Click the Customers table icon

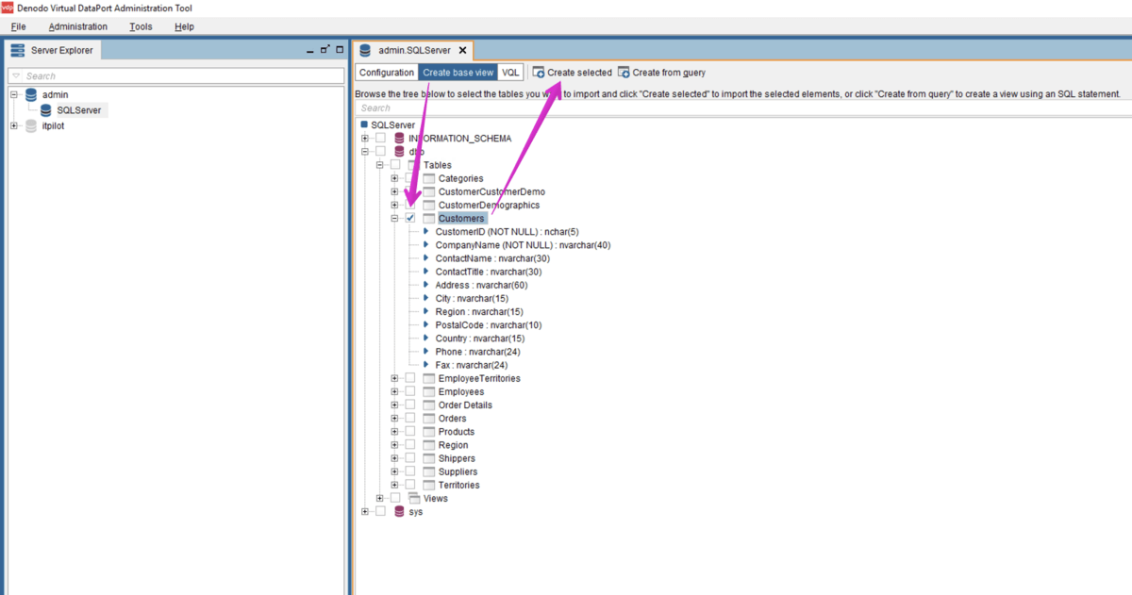click(429, 219)
